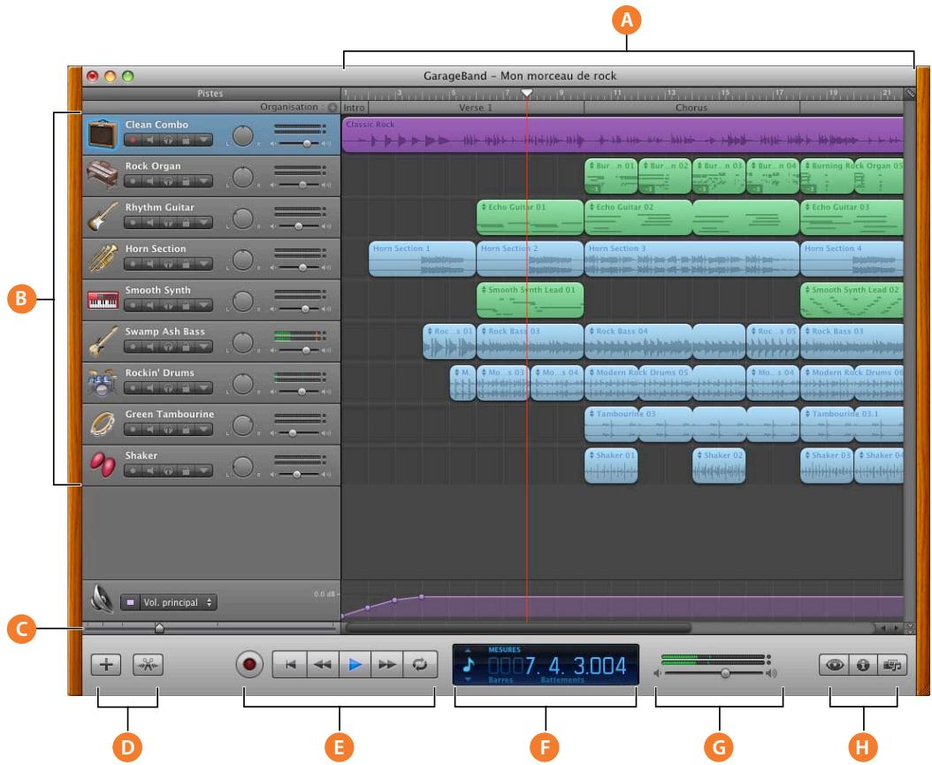Open the media browser button

click(x=892, y=664)
